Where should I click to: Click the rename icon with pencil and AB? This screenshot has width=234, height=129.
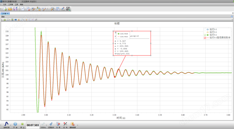(33, 9)
